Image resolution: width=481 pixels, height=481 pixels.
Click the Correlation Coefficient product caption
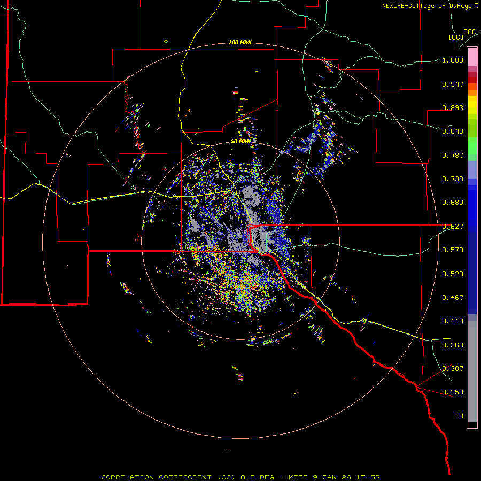click(241, 477)
